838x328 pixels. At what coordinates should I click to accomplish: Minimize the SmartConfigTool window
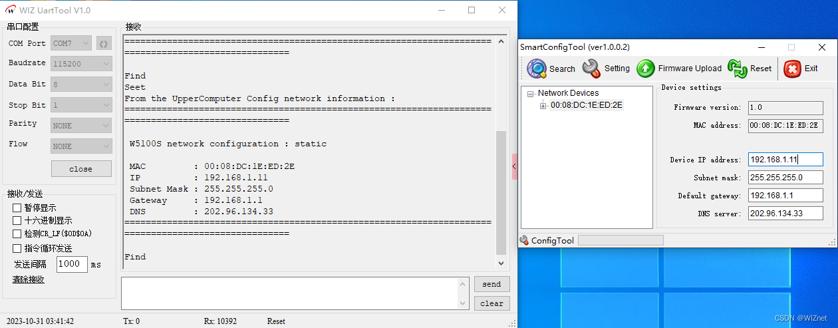tap(761, 47)
